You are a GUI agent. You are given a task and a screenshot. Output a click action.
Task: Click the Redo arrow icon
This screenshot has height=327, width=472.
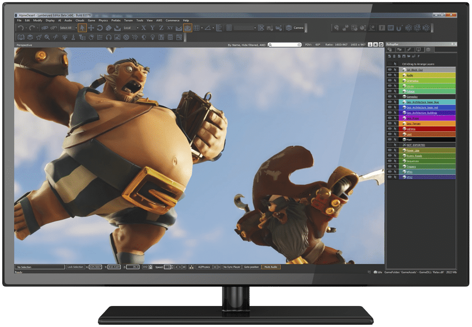32,28
